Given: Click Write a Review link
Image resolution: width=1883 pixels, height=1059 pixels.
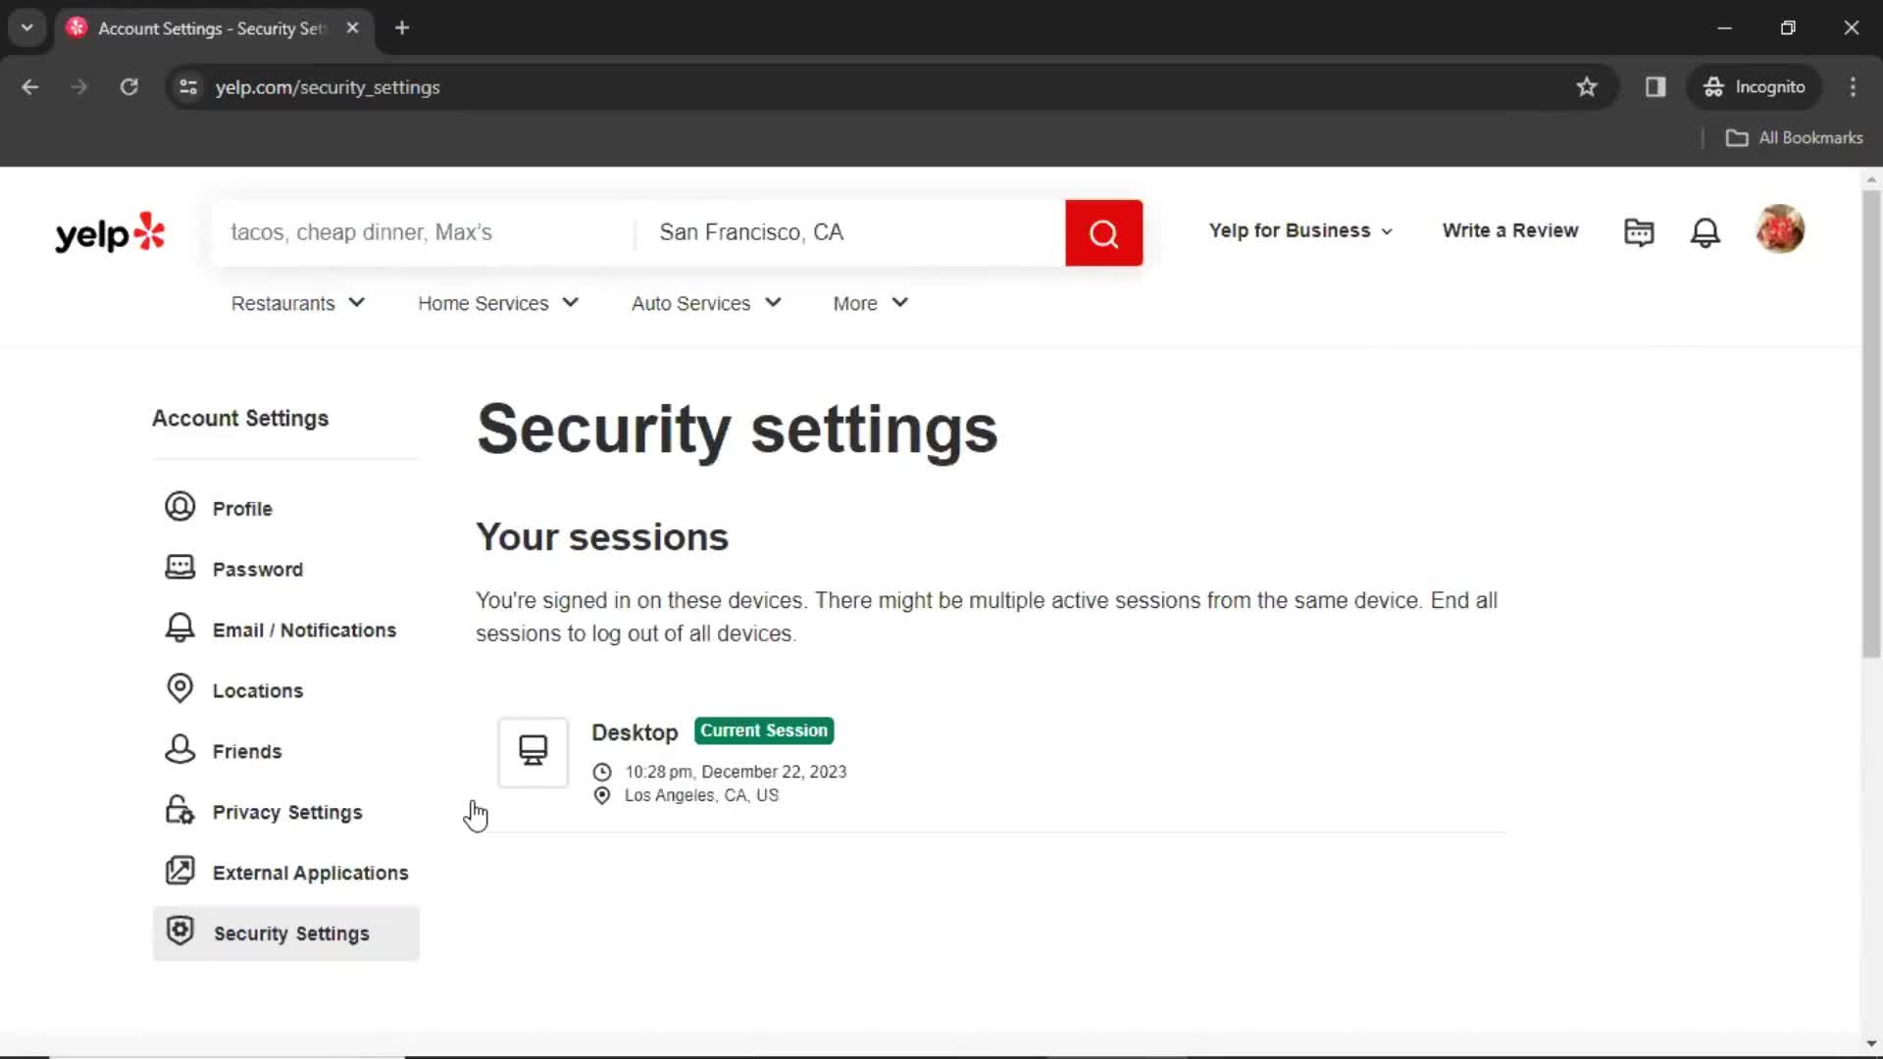Looking at the screenshot, I should click(1509, 231).
